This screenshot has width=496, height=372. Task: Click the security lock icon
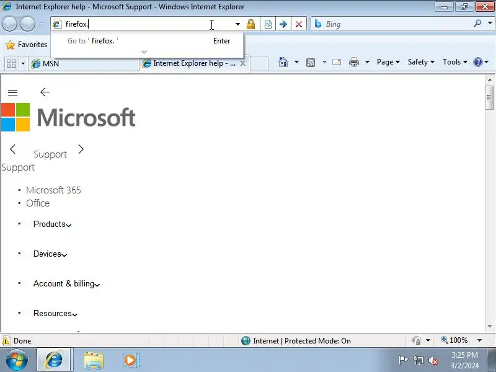click(250, 24)
